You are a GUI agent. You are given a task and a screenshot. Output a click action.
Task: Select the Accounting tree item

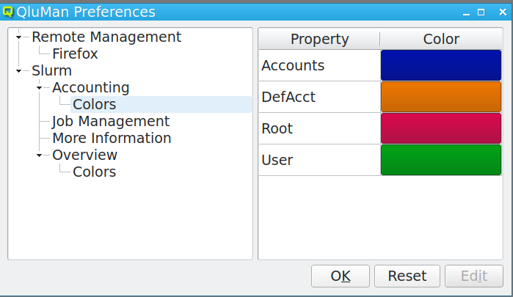(x=90, y=88)
